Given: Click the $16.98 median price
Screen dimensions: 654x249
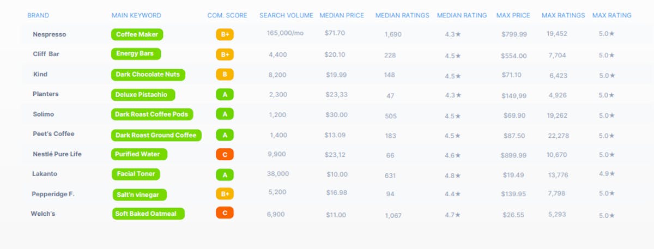Looking at the screenshot, I should 336,192.
